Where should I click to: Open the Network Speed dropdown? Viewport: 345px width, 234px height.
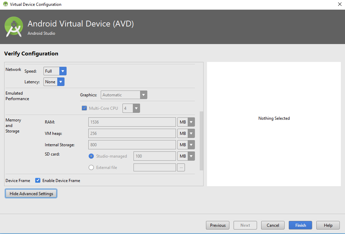(x=55, y=71)
